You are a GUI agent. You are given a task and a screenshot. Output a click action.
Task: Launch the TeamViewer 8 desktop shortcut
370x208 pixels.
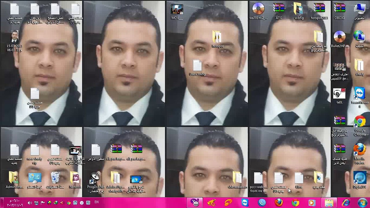(x=360, y=98)
